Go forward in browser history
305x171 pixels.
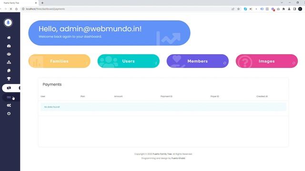(x=5, y=9)
